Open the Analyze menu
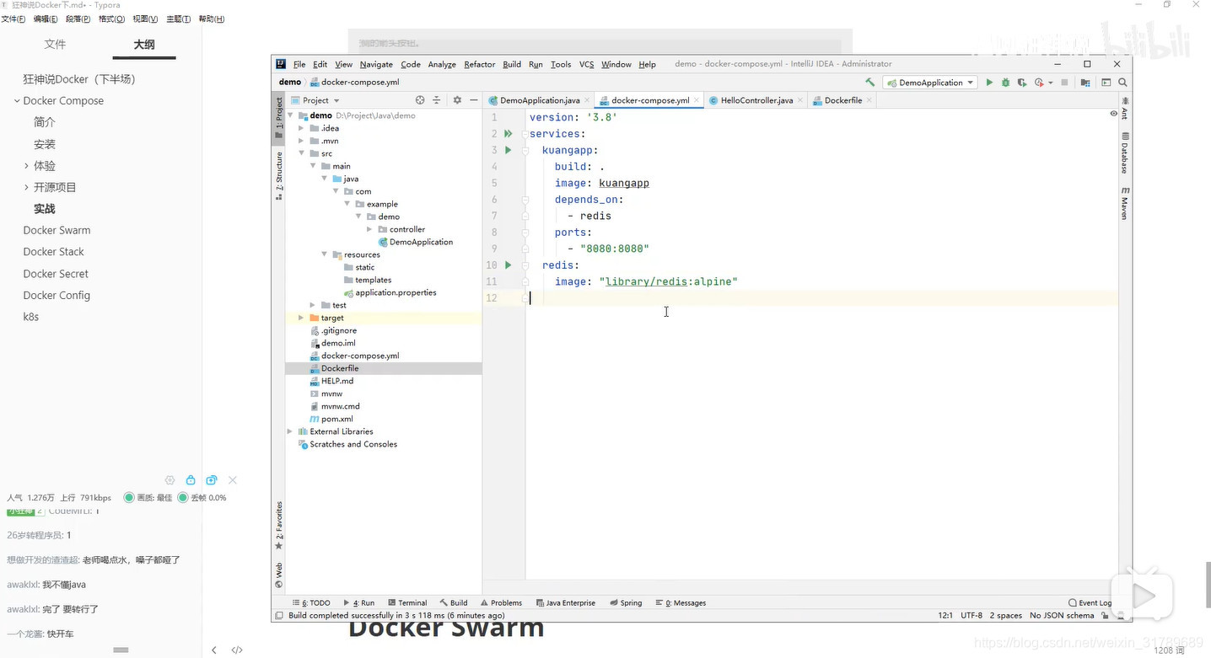 point(442,64)
